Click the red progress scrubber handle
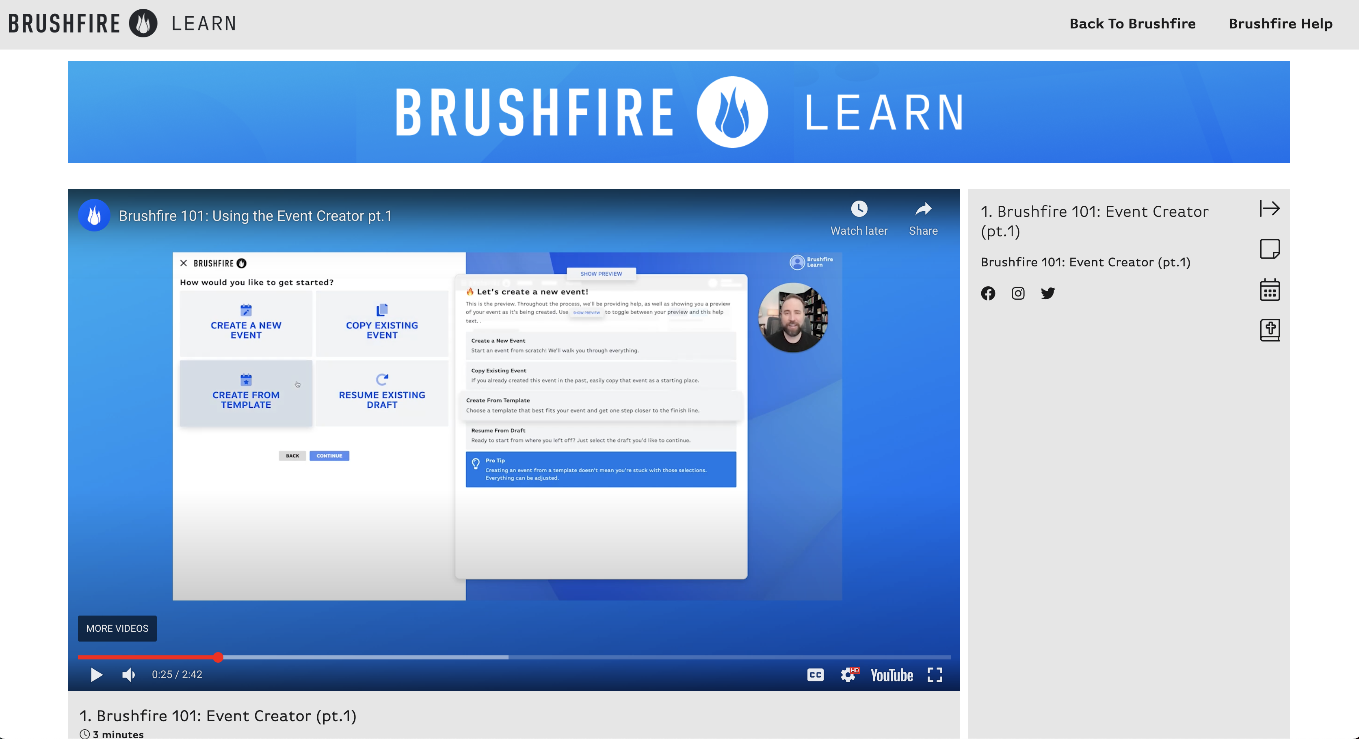1359x739 pixels. pos(218,657)
